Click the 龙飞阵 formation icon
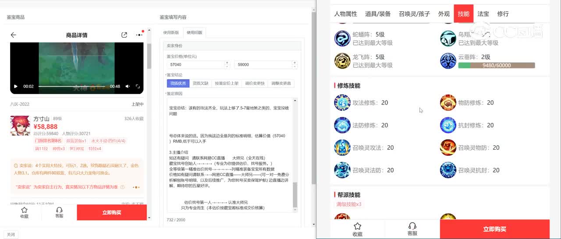Viewport: 561px width, 239px height. (342, 61)
